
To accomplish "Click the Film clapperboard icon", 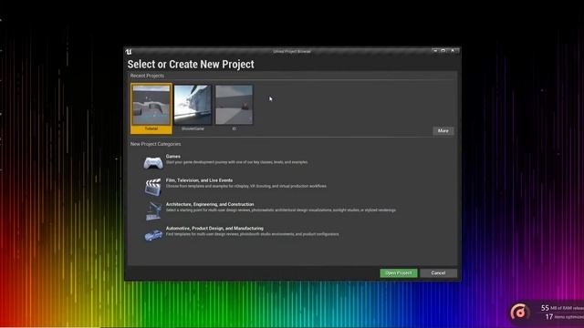I will 153,187.
